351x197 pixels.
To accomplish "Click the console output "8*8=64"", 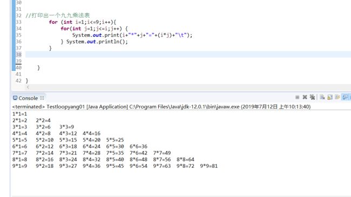I will coord(185,159).
